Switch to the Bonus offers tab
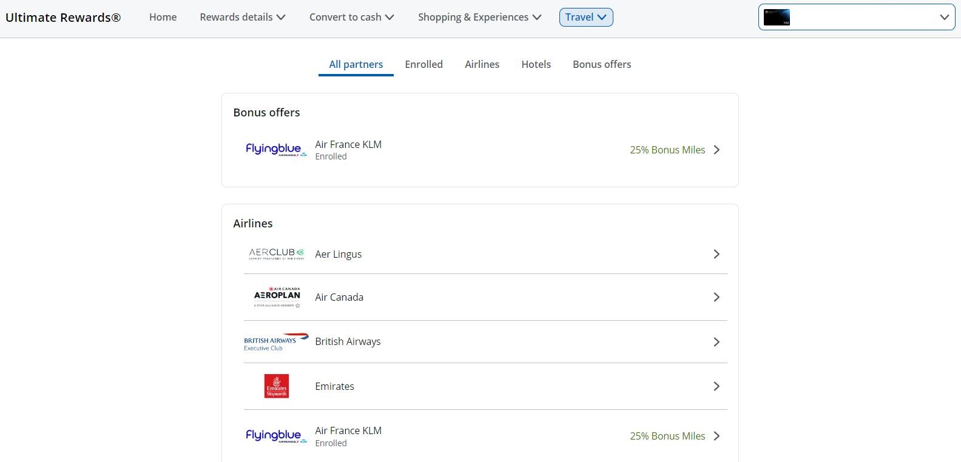 [602, 64]
